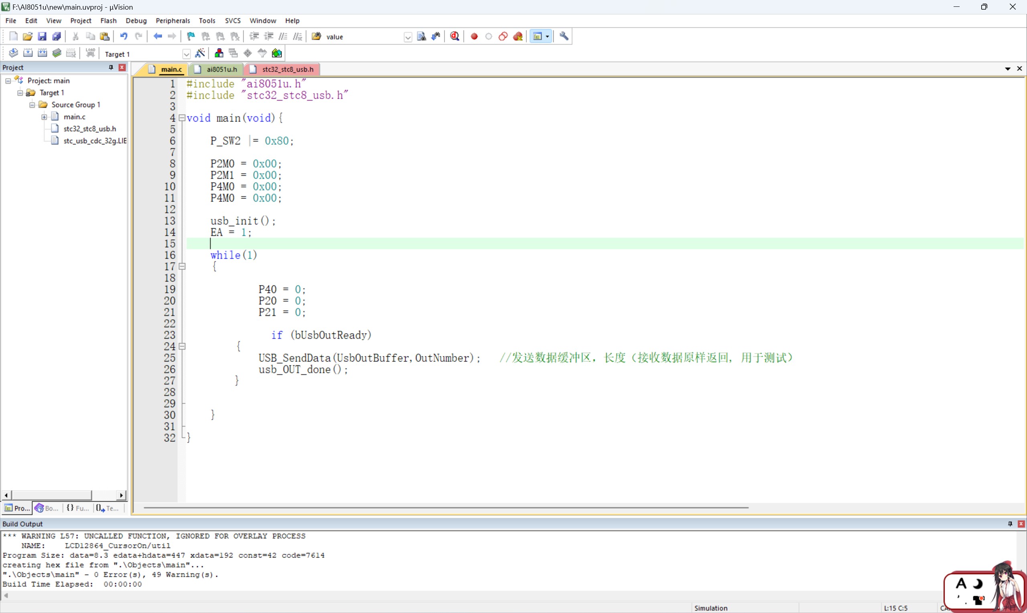
Task: Click the editor horizontal scrollbar
Action: point(446,508)
